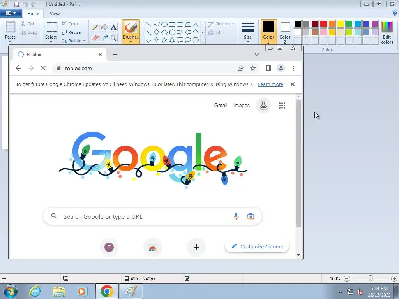Click voice search microphone icon
The width and height of the screenshot is (399, 299).
(x=236, y=216)
